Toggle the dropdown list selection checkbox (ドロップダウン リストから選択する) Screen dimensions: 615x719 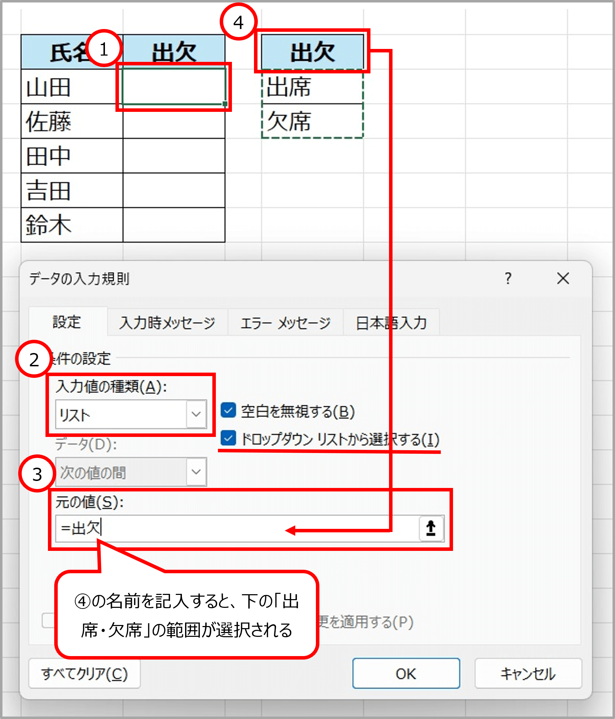pos(228,438)
